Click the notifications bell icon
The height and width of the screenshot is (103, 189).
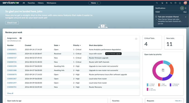point(180,3)
